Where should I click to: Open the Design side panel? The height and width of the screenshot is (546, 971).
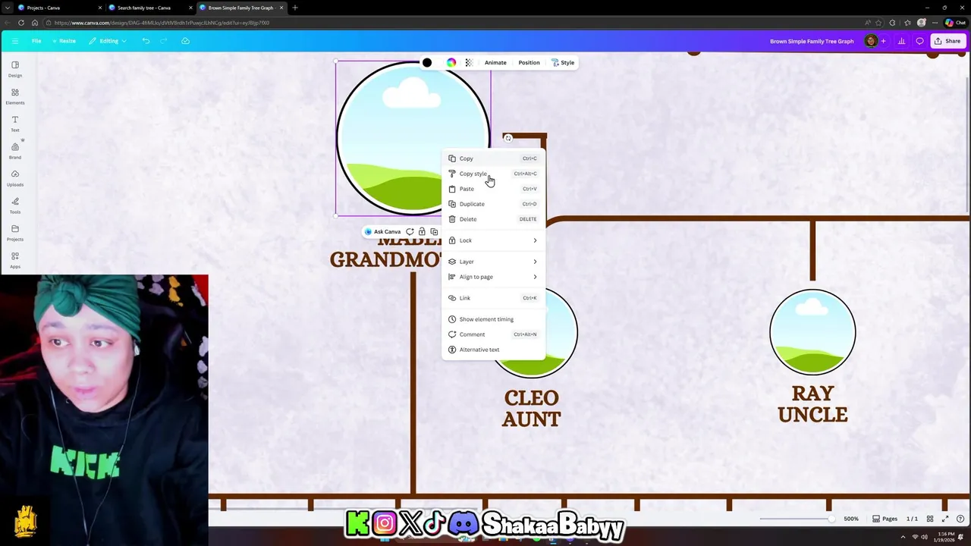click(14, 69)
